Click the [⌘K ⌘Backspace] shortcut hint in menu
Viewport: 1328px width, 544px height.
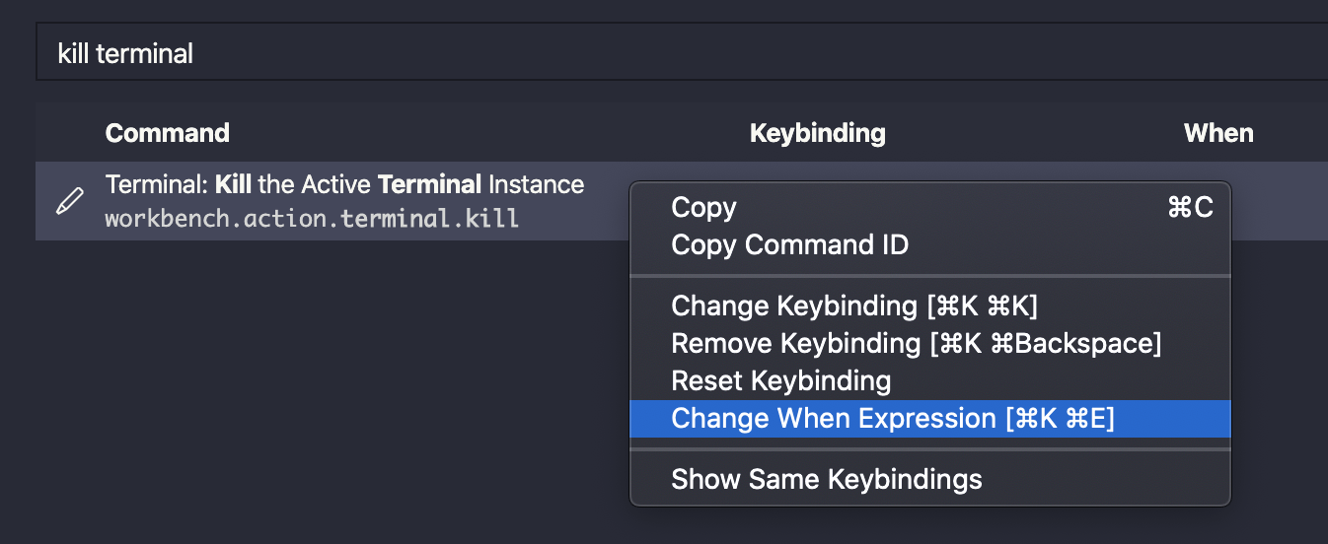(x=1045, y=344)
